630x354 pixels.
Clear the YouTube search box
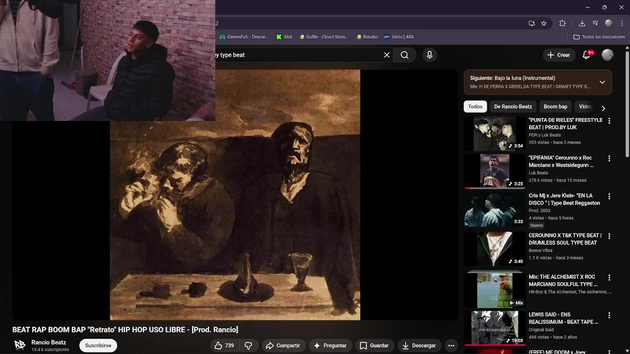(x=387, y=55)
